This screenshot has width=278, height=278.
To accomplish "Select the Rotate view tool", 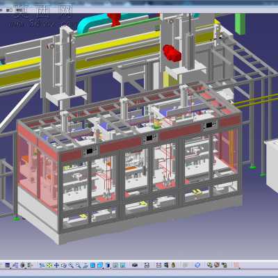I will (x=64, y=265).
